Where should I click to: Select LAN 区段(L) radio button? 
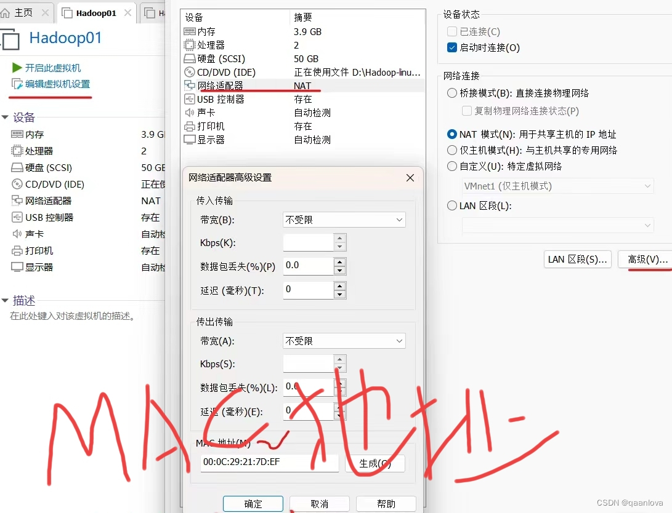(451, 206)
